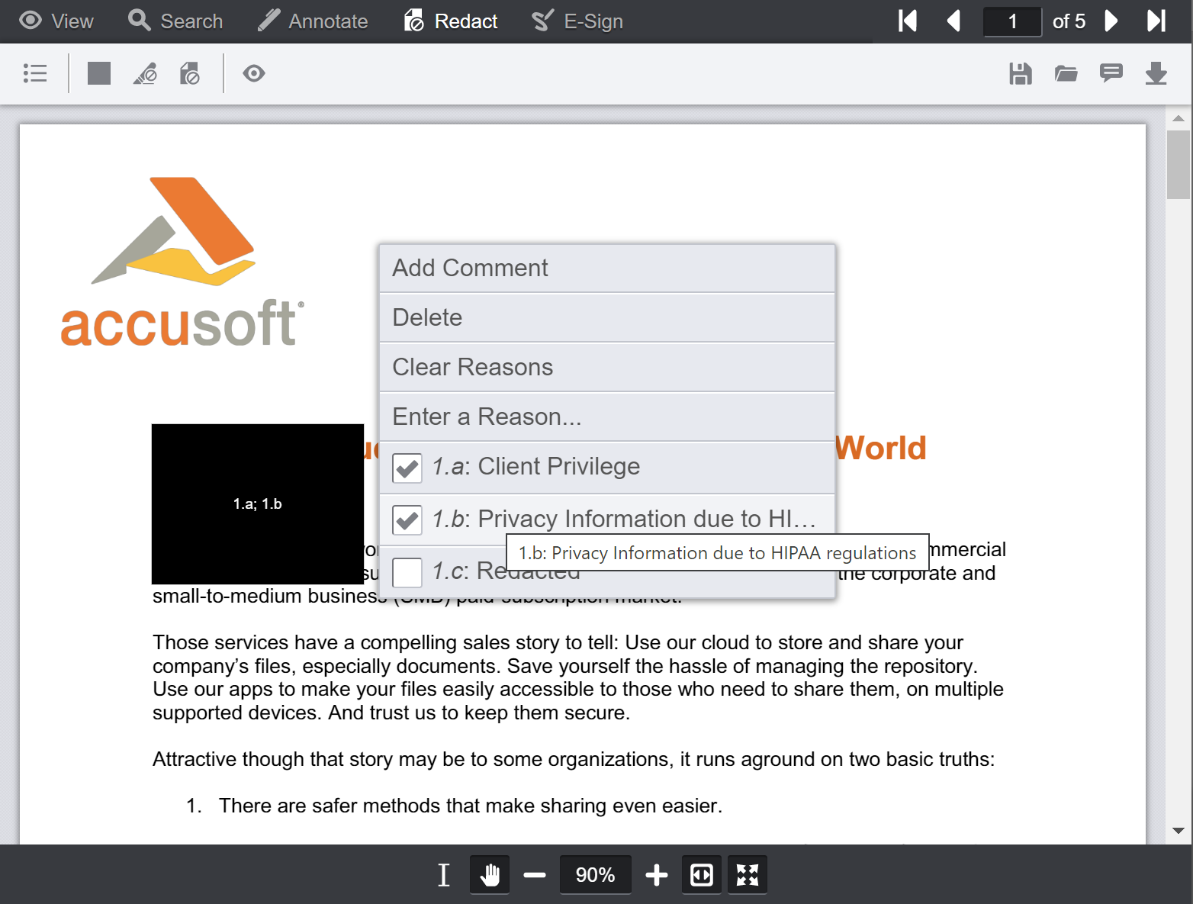The image size is (1193, 904).
Task: Toggle the redaction view mode eye icon
Action: point(254,74)
